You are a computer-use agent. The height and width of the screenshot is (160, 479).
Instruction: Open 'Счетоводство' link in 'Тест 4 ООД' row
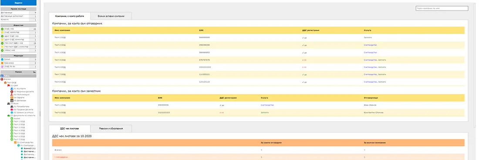370,60
